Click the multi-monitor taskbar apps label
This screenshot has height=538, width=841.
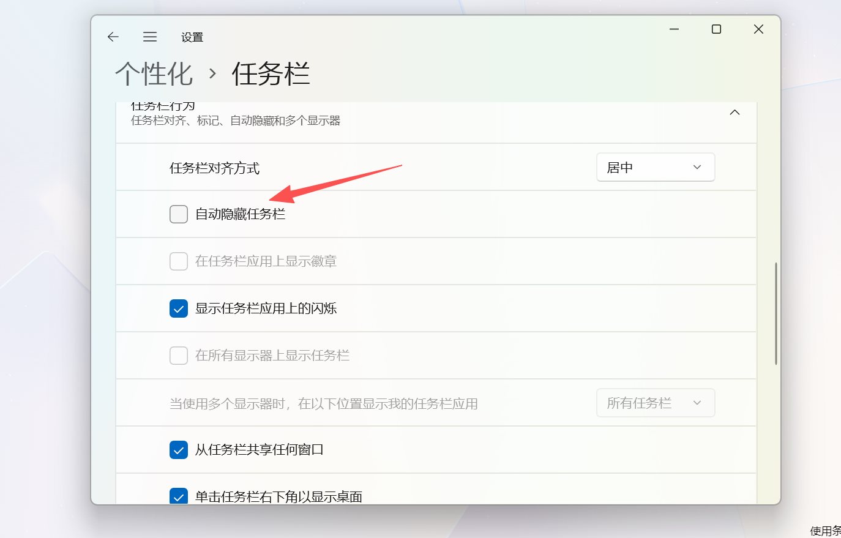(x=323, y=403)
